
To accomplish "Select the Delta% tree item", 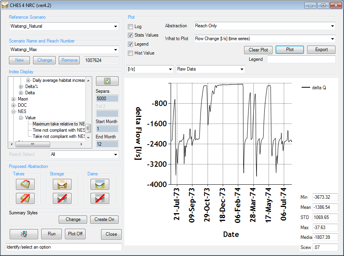I will coord(31,87).
